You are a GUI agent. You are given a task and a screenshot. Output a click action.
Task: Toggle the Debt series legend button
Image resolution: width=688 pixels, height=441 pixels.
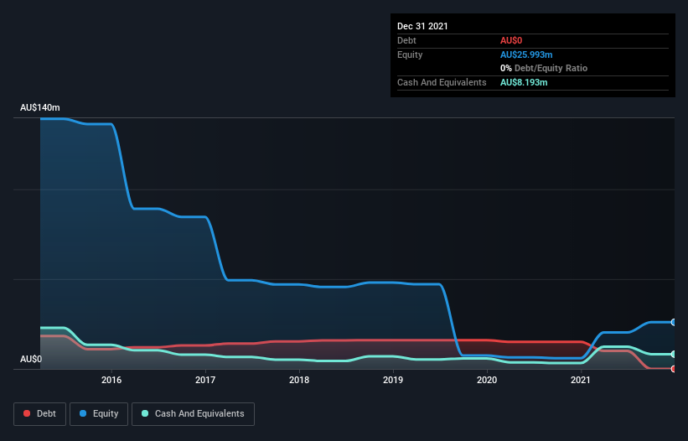39,414
